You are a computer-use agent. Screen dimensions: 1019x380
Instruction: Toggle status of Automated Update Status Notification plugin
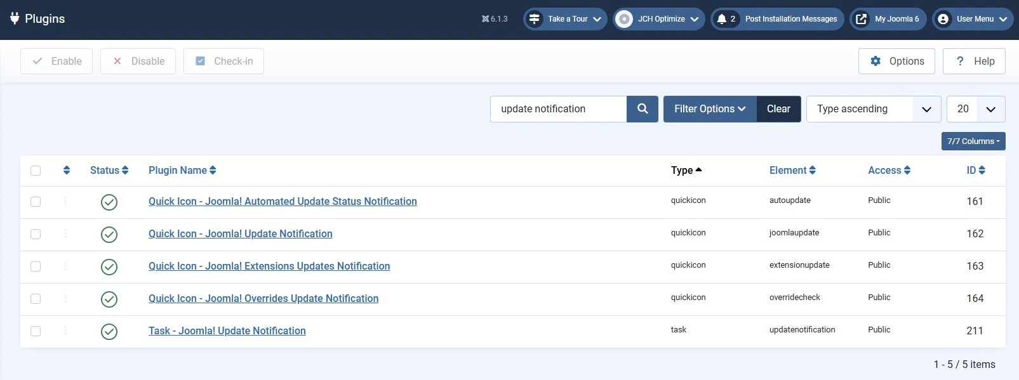pyautogui.click(x=109, y=202)
